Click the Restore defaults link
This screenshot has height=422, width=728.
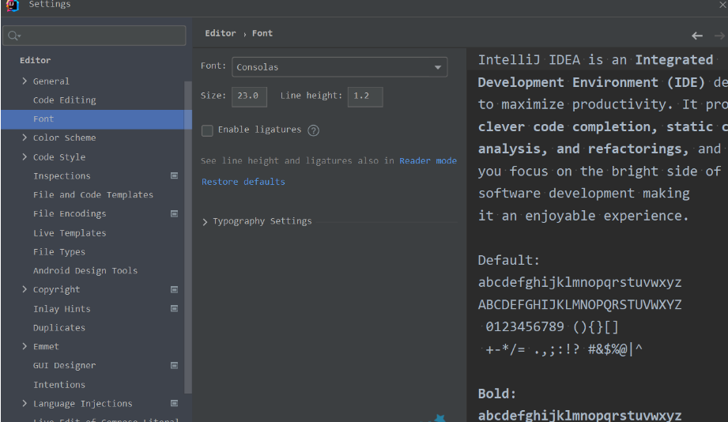click(243, 182)
